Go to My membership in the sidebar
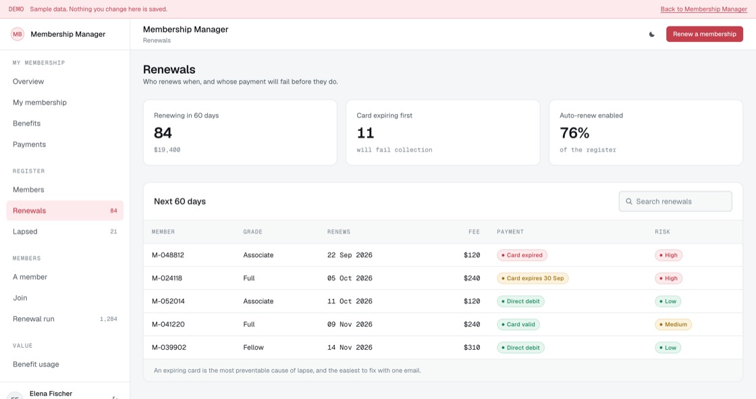The height and width of the screenshot is (399, 756). pyautogui.click(x=65, y=103)
